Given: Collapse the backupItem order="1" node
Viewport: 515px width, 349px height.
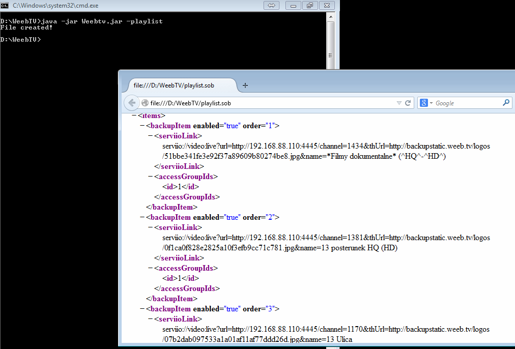Looking at the screenshot, I should pyautogui.click(x=142, y=126).
